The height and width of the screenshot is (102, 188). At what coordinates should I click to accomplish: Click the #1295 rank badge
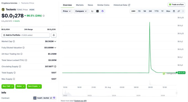click(x=32, y=10)
